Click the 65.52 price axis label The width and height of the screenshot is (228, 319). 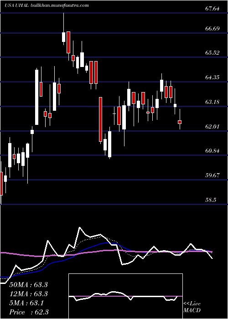tap(213, 53)
